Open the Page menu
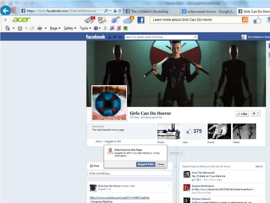270x203 pixels. tap(55, 28)
